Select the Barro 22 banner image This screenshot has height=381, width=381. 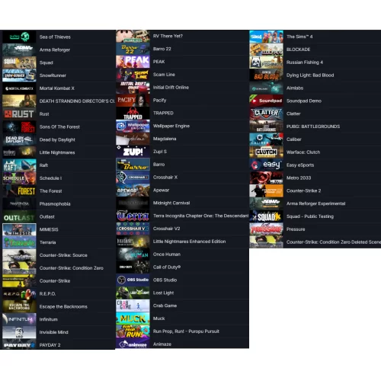tap(133, 49)
